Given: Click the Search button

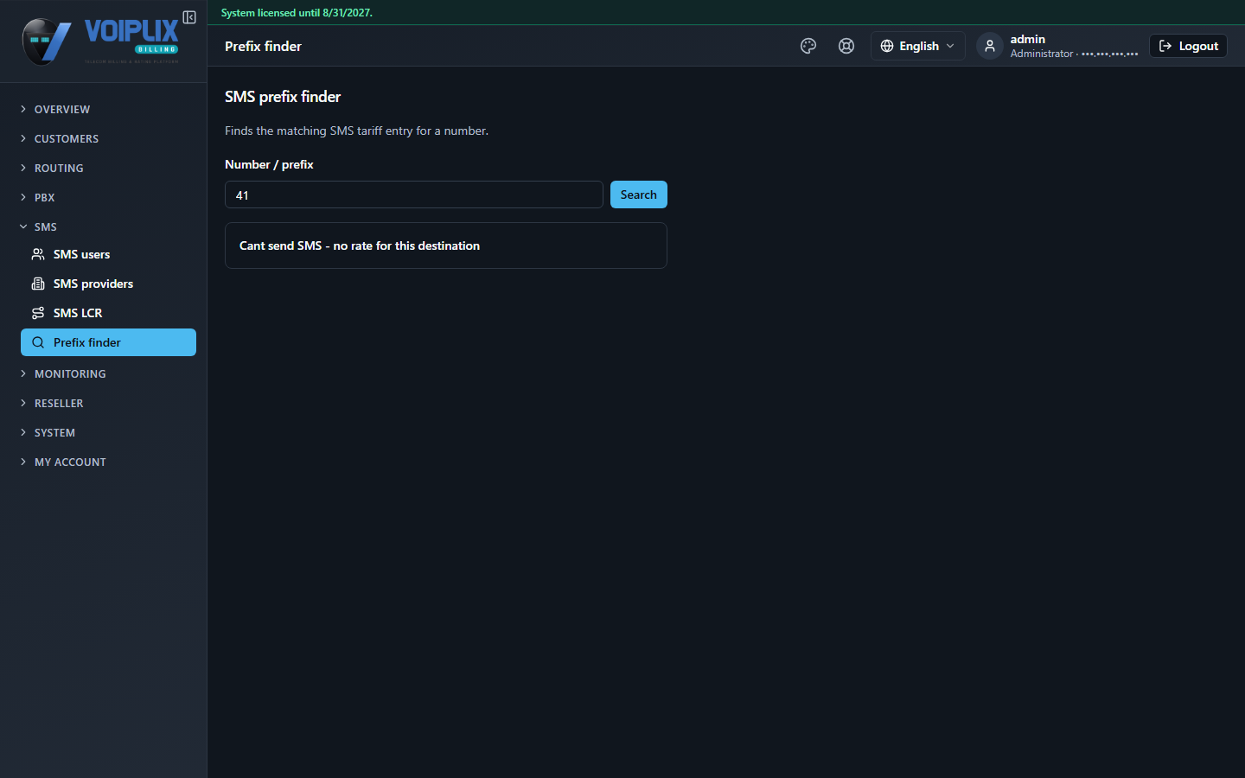Looking at the screenshot, I should click(x=638, y=194).
